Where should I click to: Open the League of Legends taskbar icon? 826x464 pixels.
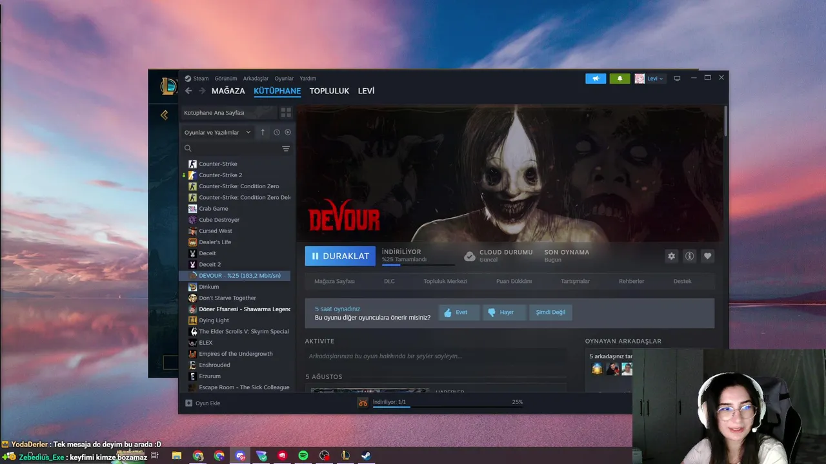click(x=345, y=456)
